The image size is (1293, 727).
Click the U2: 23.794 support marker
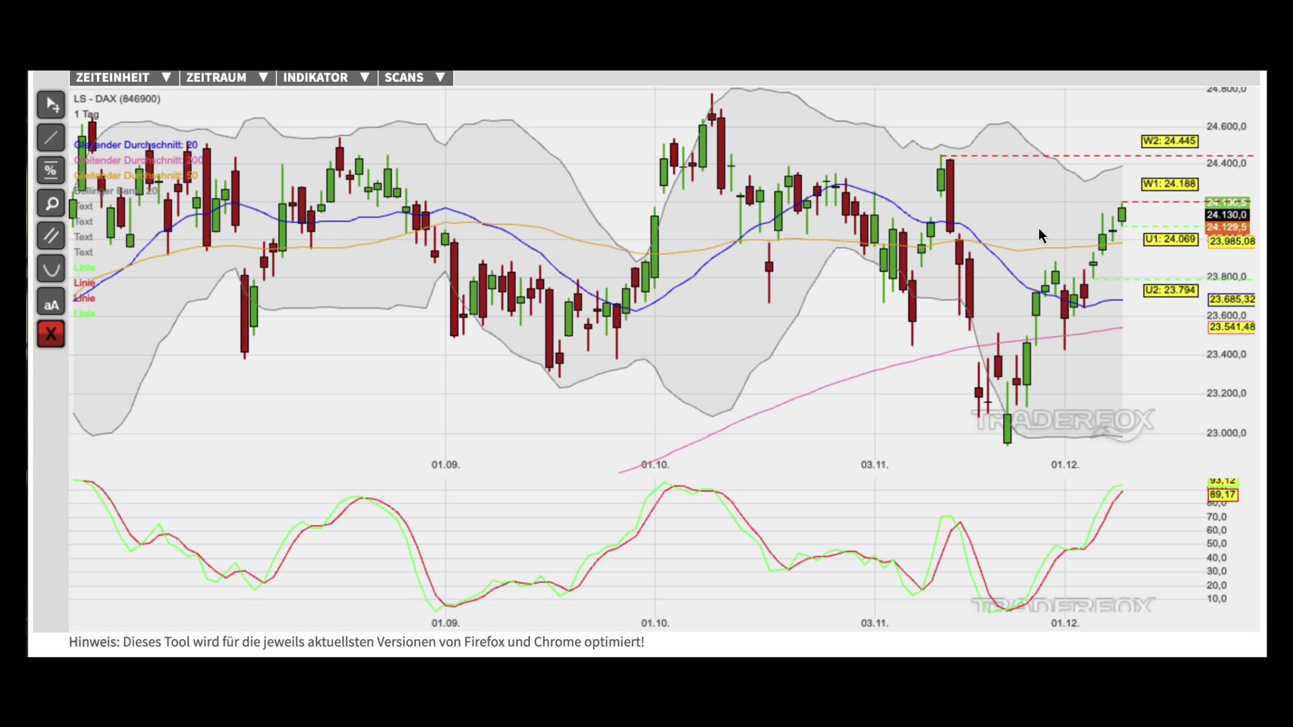(x=1170, y=291)
